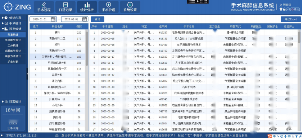Open the 系统设置 top tab
This screenshot has width=303, height=138.
130,7
